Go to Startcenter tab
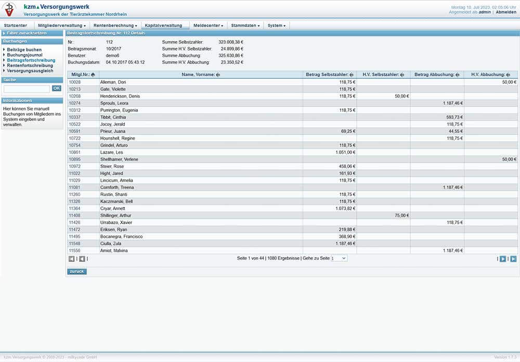The height and width of the screenshot is (362, 520). [x=16, y=25]
